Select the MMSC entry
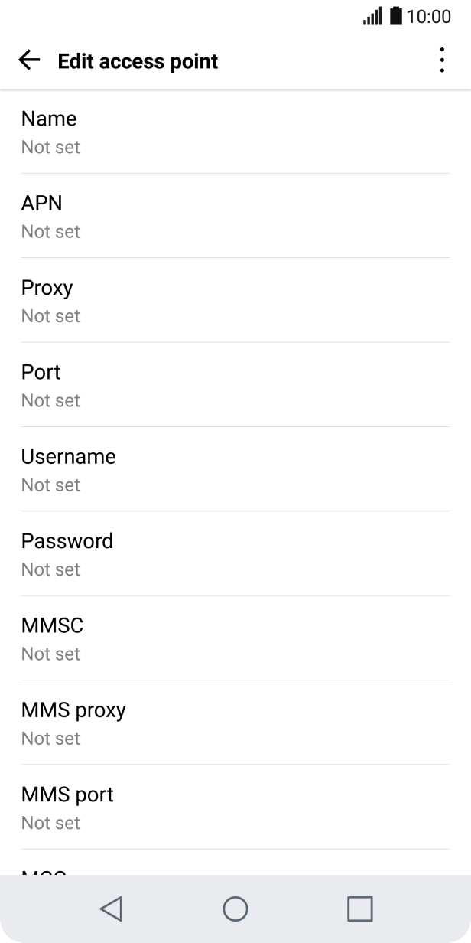 point(235,638)
